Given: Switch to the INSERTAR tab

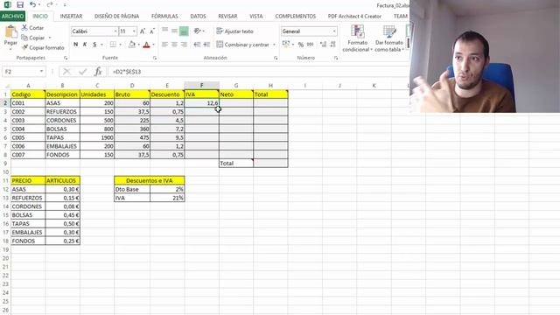Looking at the screenshot, I should 71,16.
